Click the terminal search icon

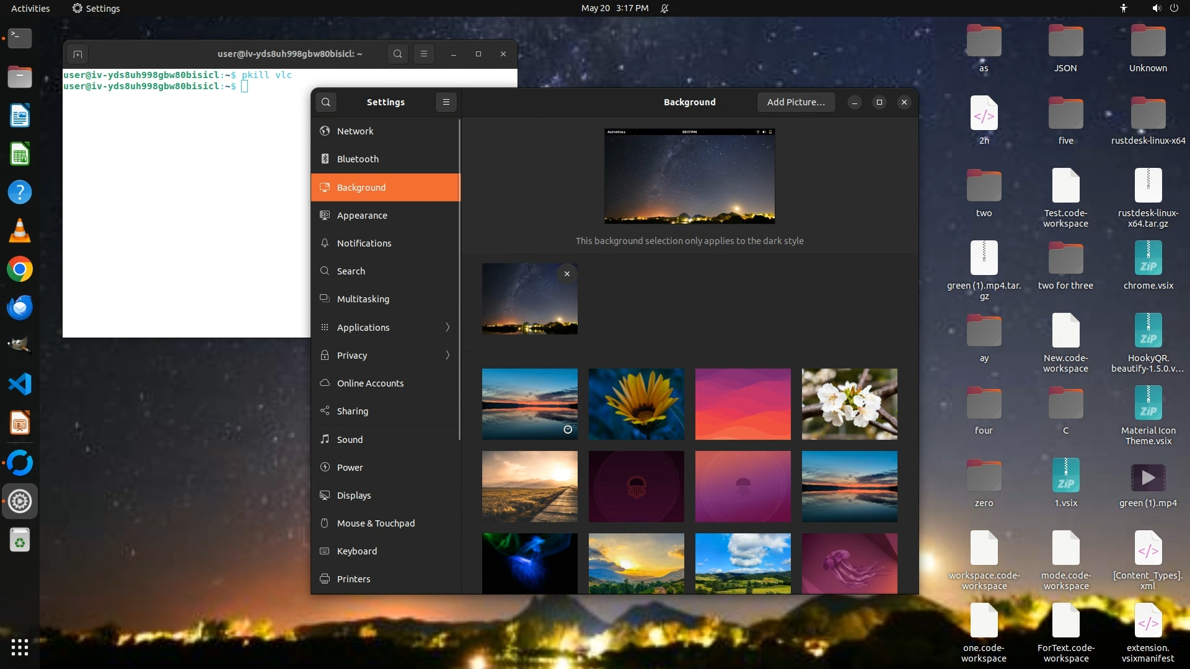pyautogui.click(x=397, y=54)
